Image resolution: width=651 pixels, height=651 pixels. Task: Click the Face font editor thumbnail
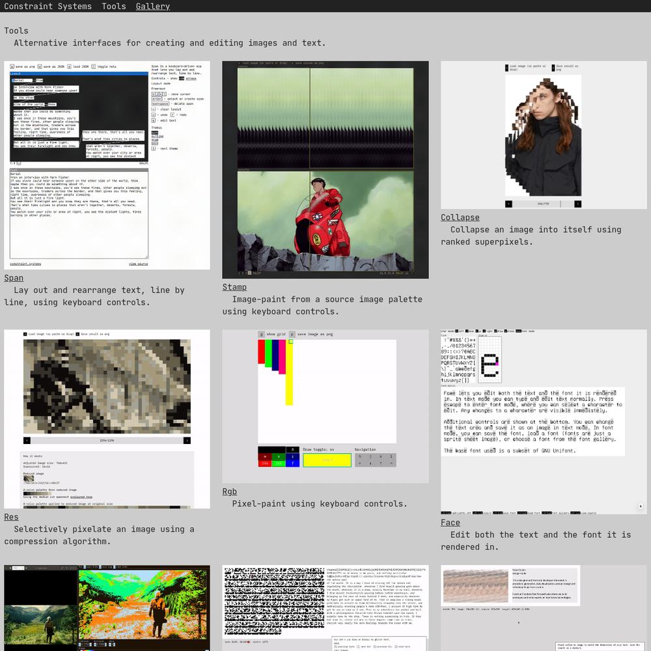pyautogui.click(x=544, y=422)
